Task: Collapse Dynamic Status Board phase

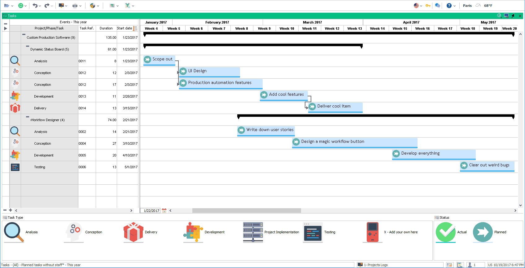Action: [28, 46]
